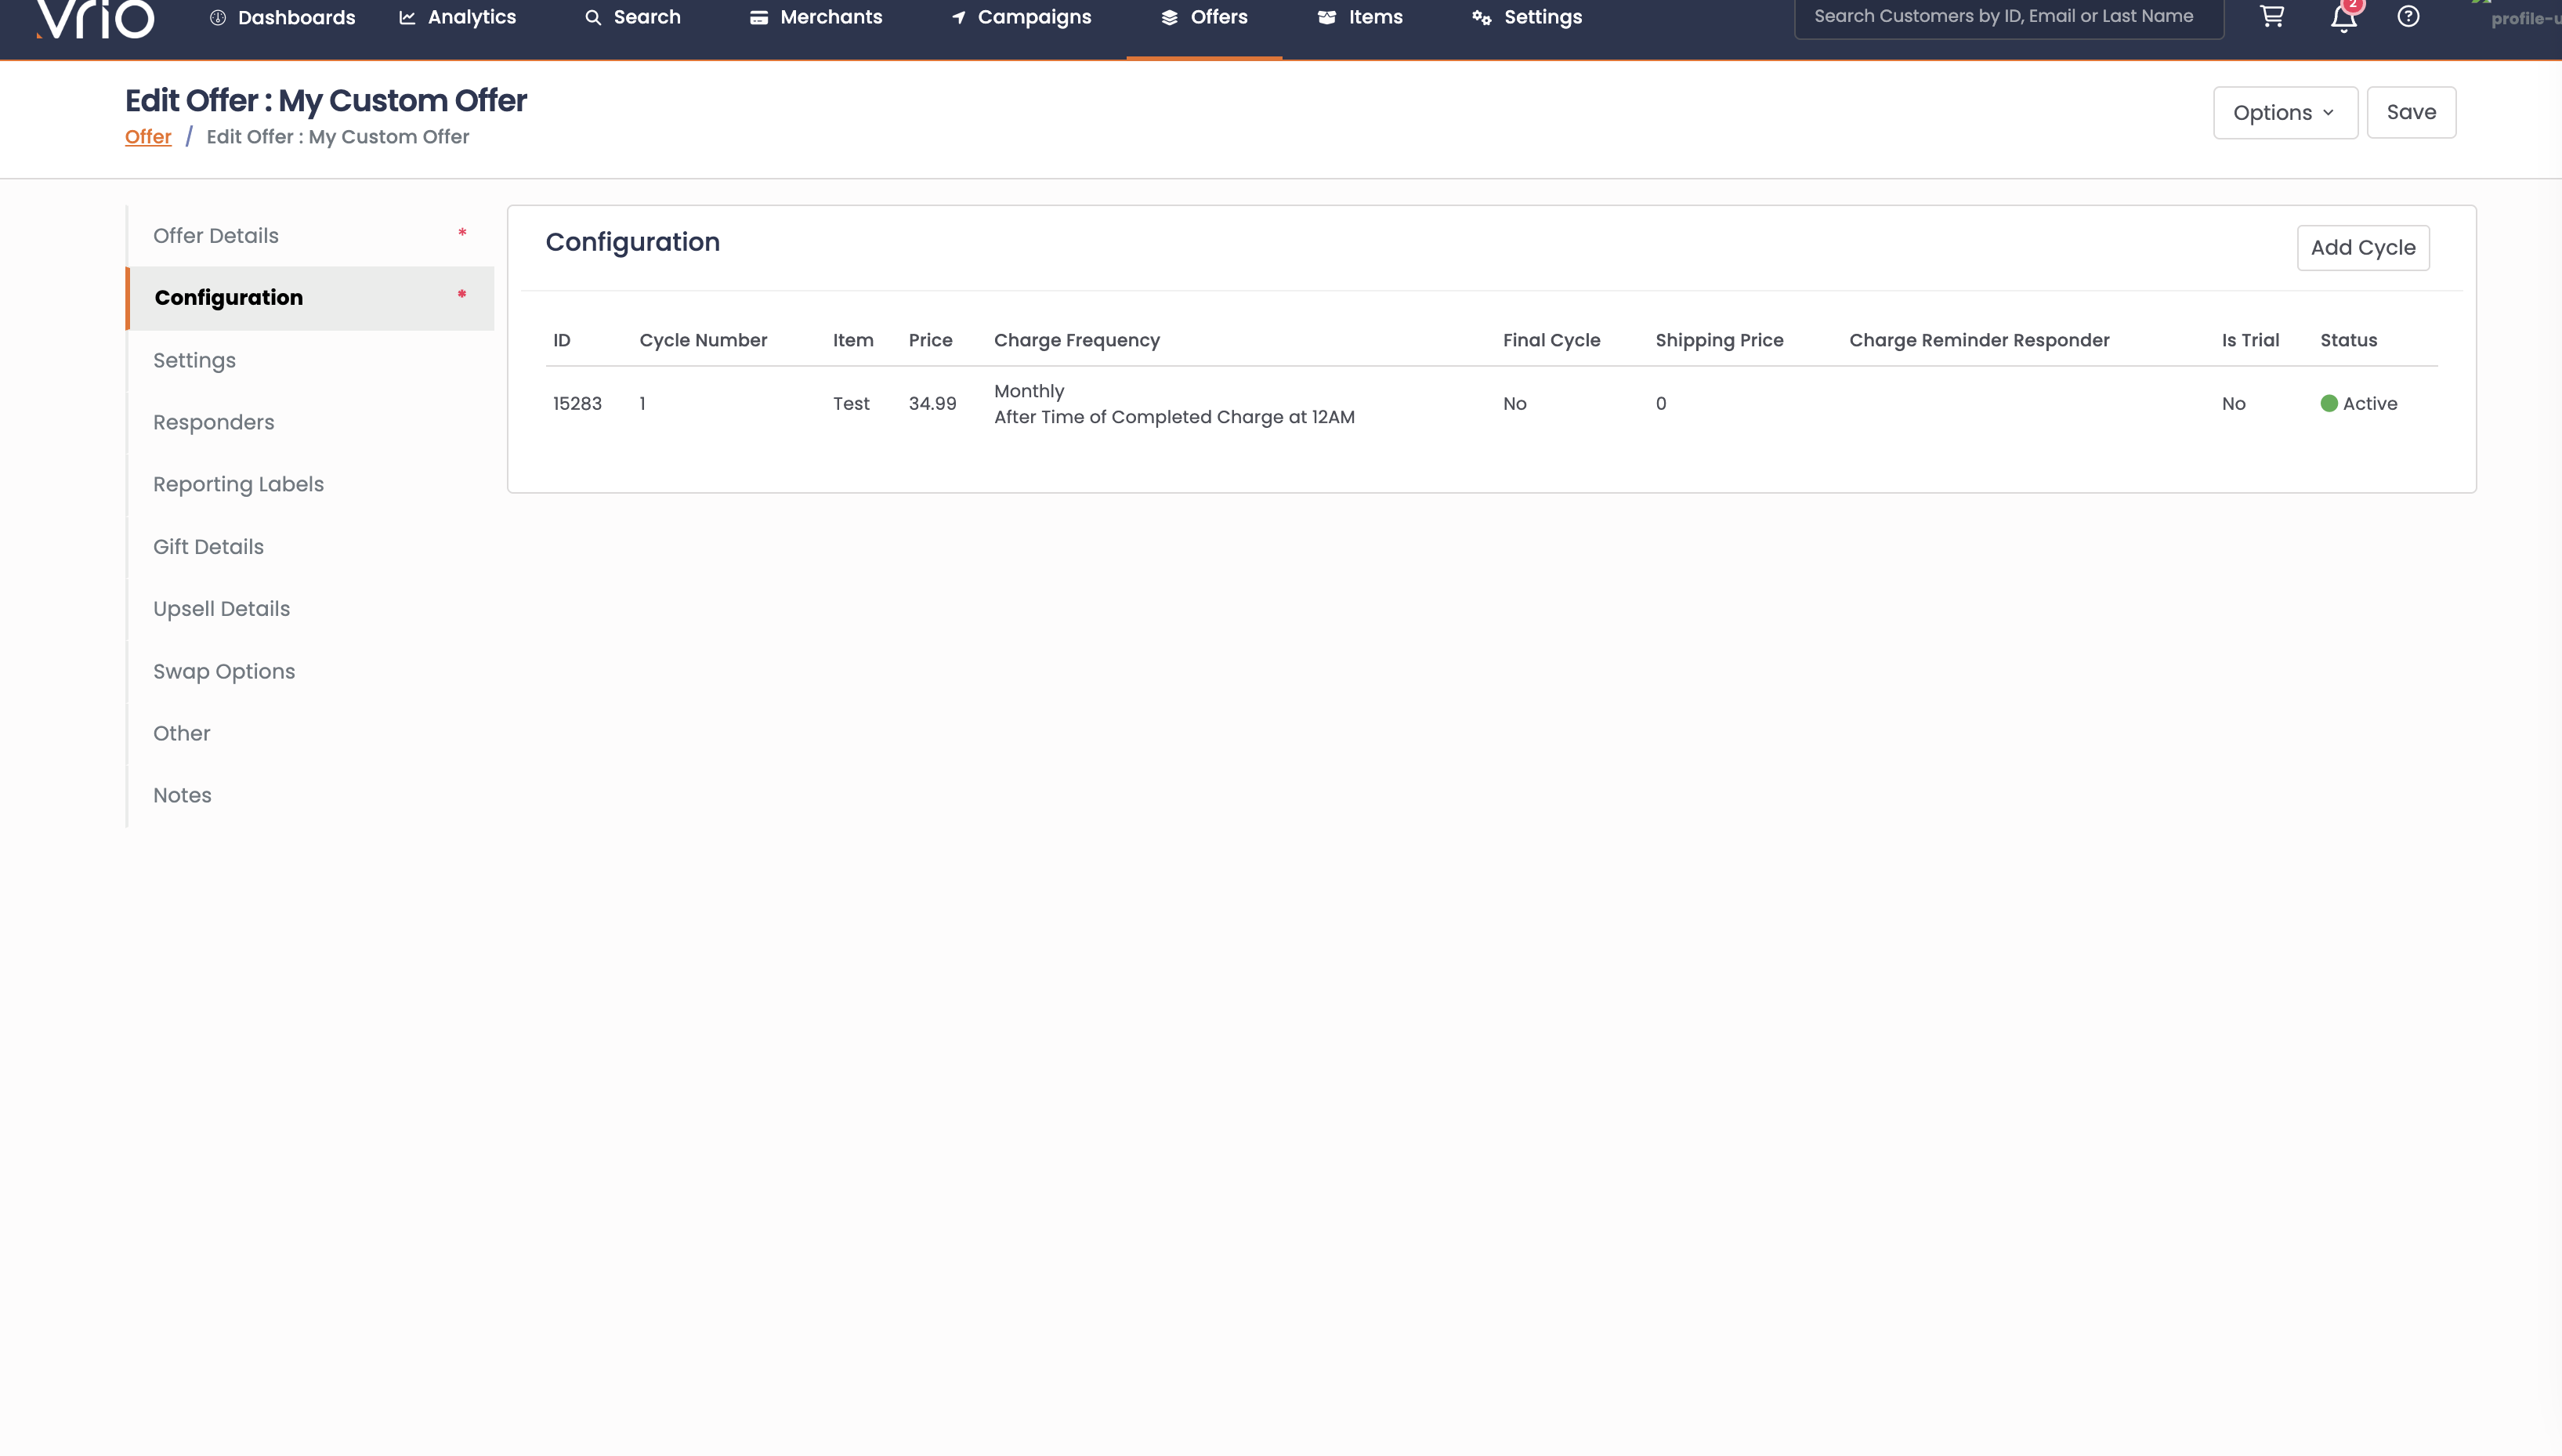Click cycle ID 15283
This screenshot has height=1456, width=2562.
577,404
